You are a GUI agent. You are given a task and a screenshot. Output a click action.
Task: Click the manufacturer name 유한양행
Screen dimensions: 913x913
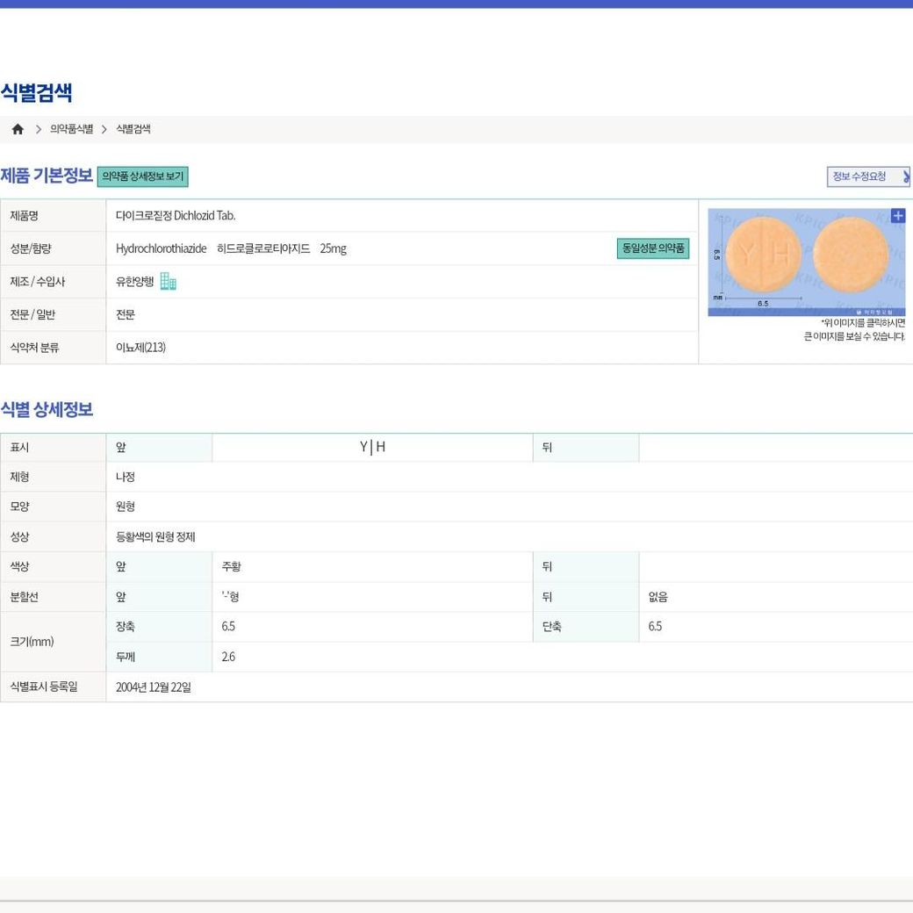[134, 282]
